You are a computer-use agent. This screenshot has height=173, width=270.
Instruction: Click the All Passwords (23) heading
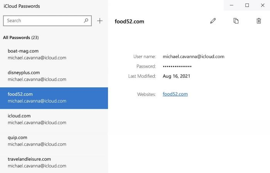click(x=21, y=38)
